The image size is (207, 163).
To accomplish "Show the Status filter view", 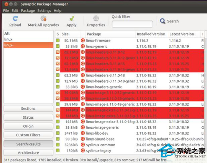I will pos(28,117).
